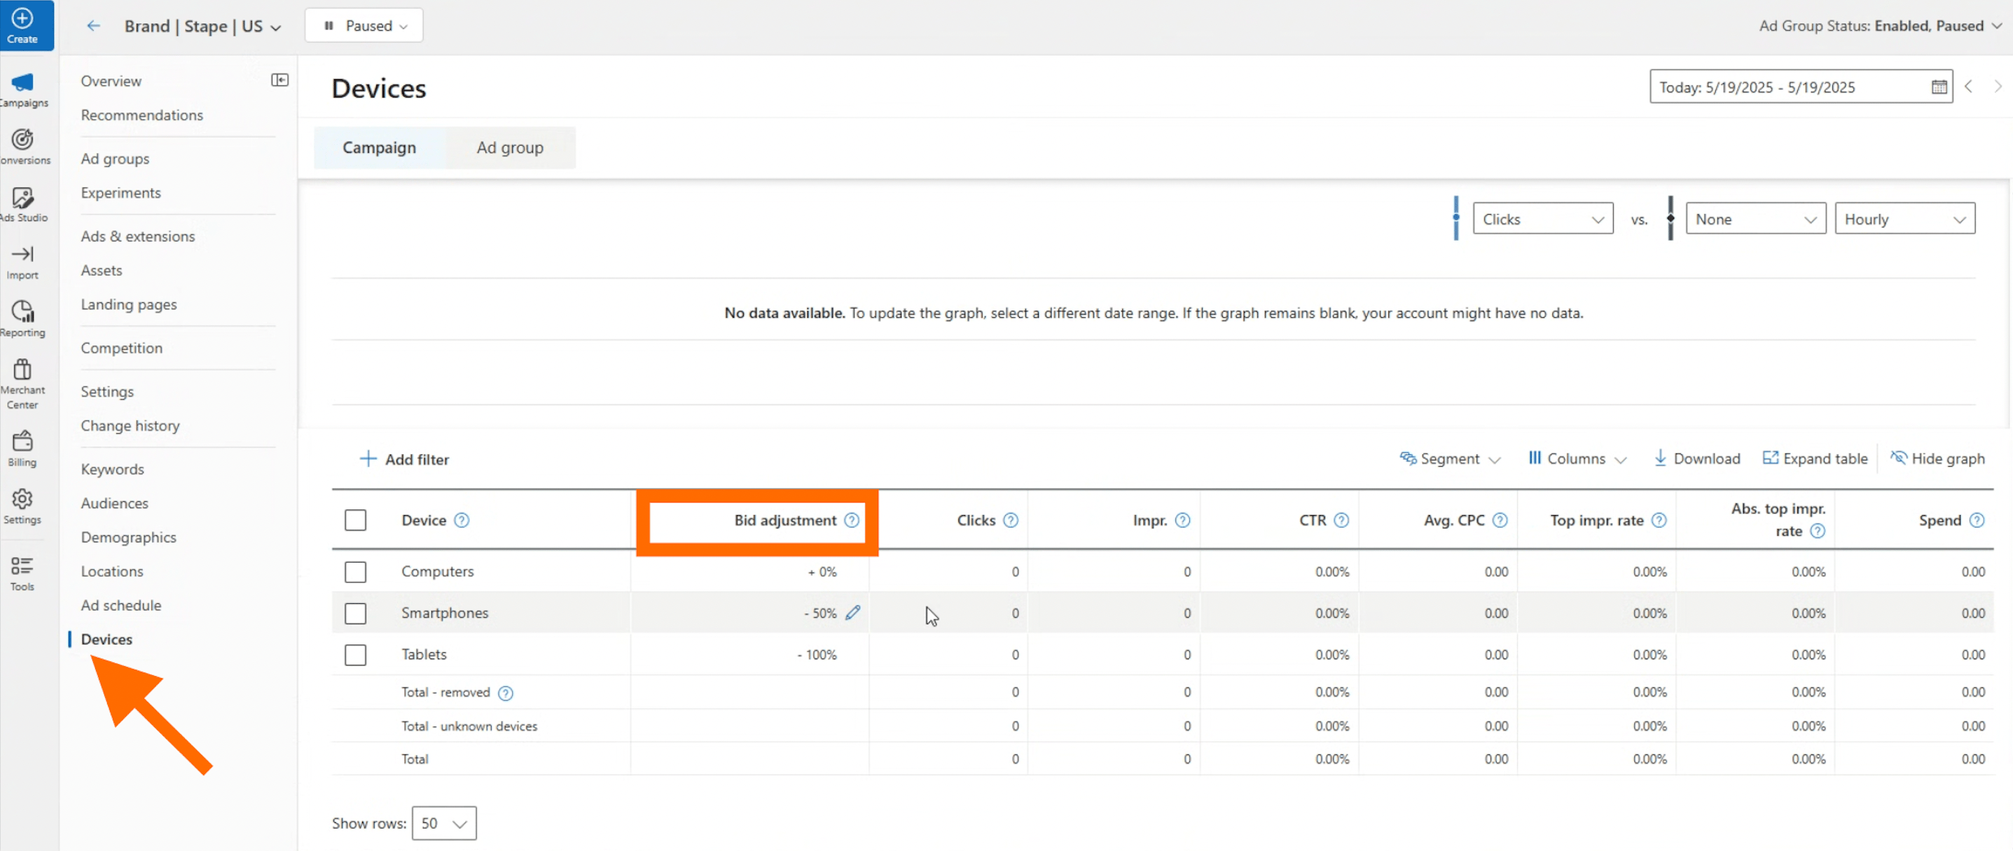
Task: Show help for Spend column
Action: click(x=1977, y=520)
